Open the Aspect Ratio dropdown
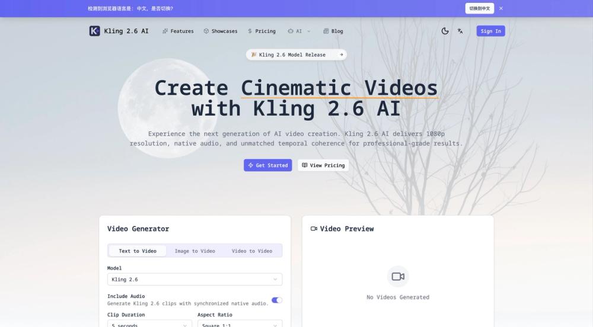Screen dimensions: 593x327 pyautogui.click(x=240, y=323)
